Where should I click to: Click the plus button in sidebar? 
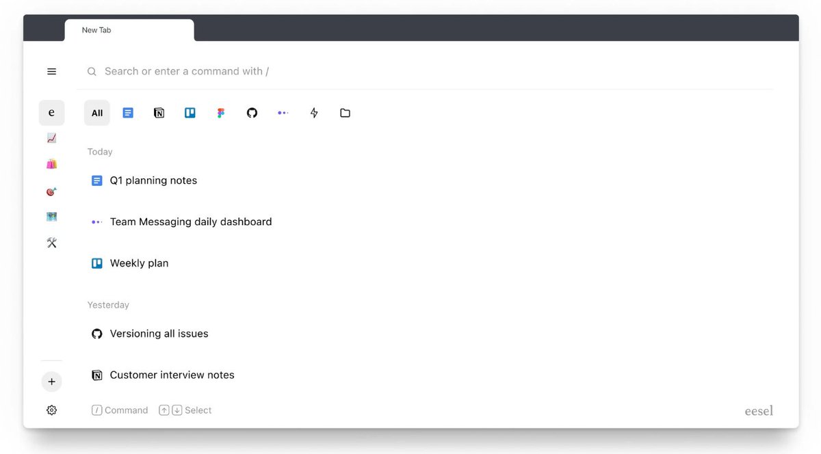click(x=51, y=382)
